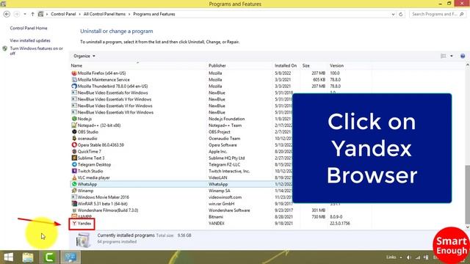Sort by the Size column header
Image resolution: width=470 pixels, height=264 pixels.
click(305, 65)
